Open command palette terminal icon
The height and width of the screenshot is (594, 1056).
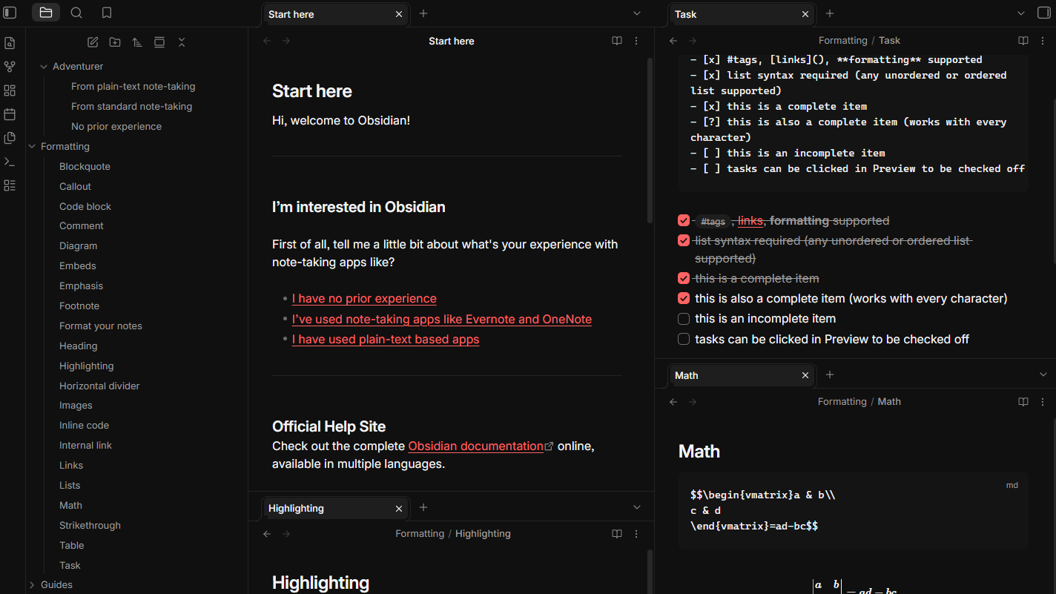10,162
